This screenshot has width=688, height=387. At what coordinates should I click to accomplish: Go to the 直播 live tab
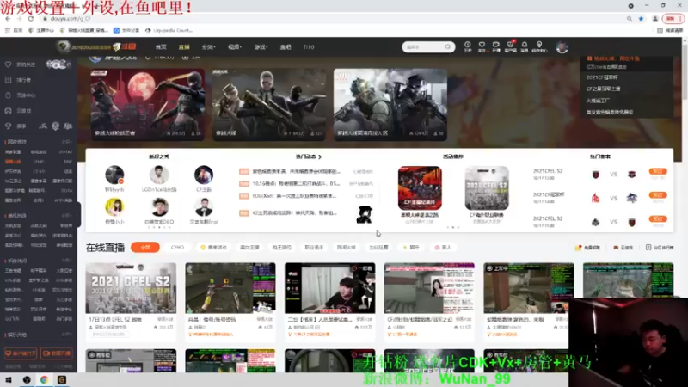click(x=184, y=47)
